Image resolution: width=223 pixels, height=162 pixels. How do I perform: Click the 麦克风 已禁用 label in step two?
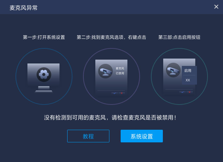click(x=120, y=71)
